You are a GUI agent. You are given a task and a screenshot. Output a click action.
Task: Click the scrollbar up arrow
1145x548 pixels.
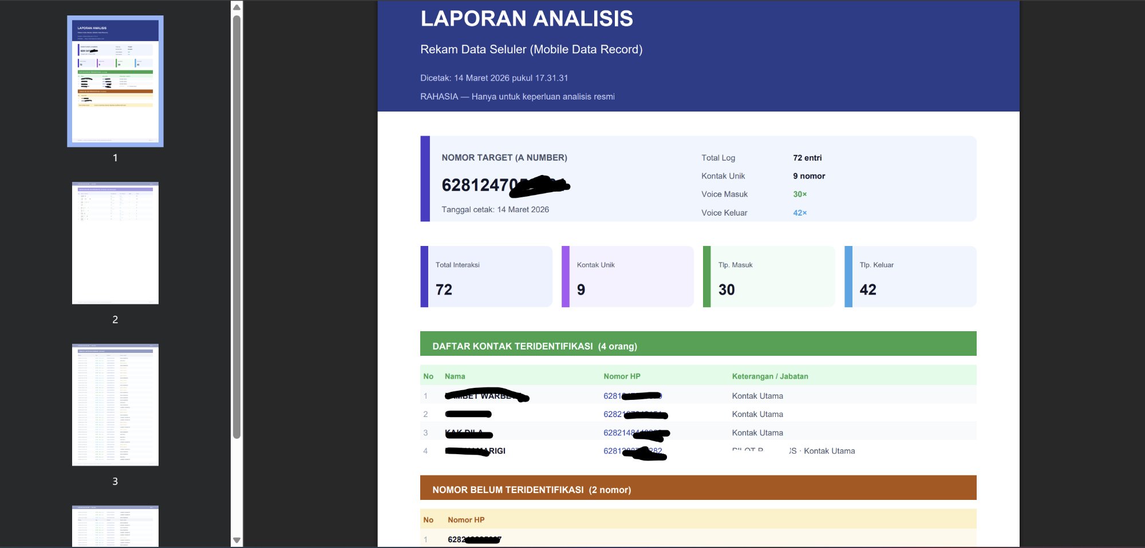(x=235, y=6)
